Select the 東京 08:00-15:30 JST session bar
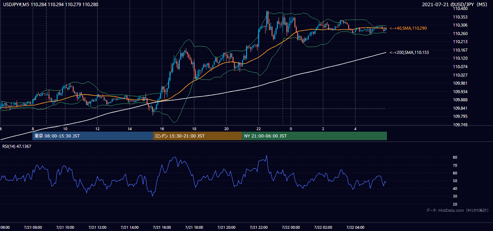 coord(93,136)
